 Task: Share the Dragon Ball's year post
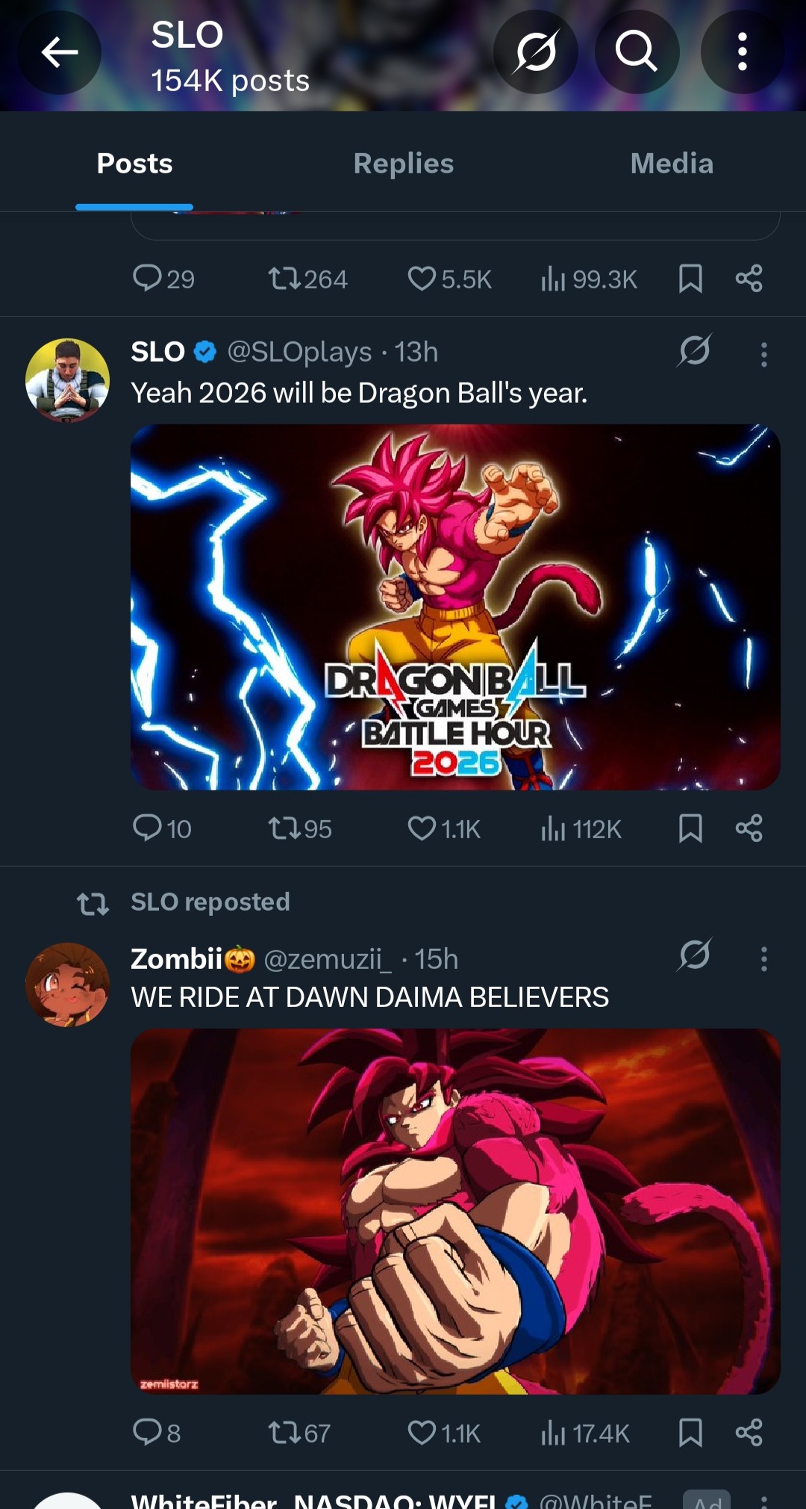coord(749,828)
